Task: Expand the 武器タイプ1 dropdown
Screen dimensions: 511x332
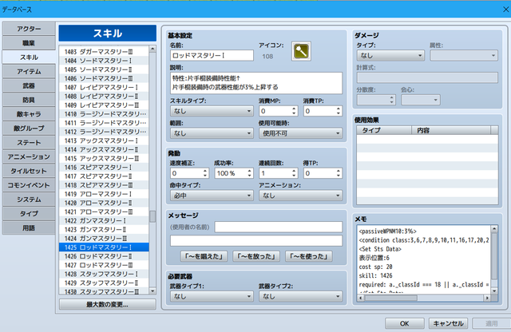Action: (212, 297)
